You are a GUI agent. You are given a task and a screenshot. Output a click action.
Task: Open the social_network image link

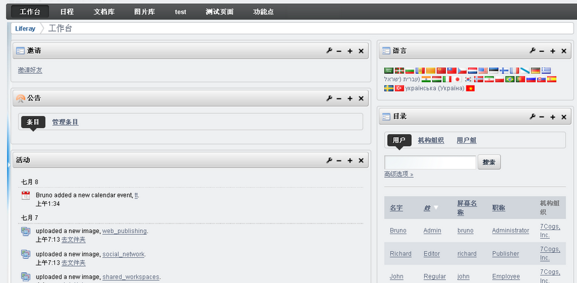[x=123, y=254]
